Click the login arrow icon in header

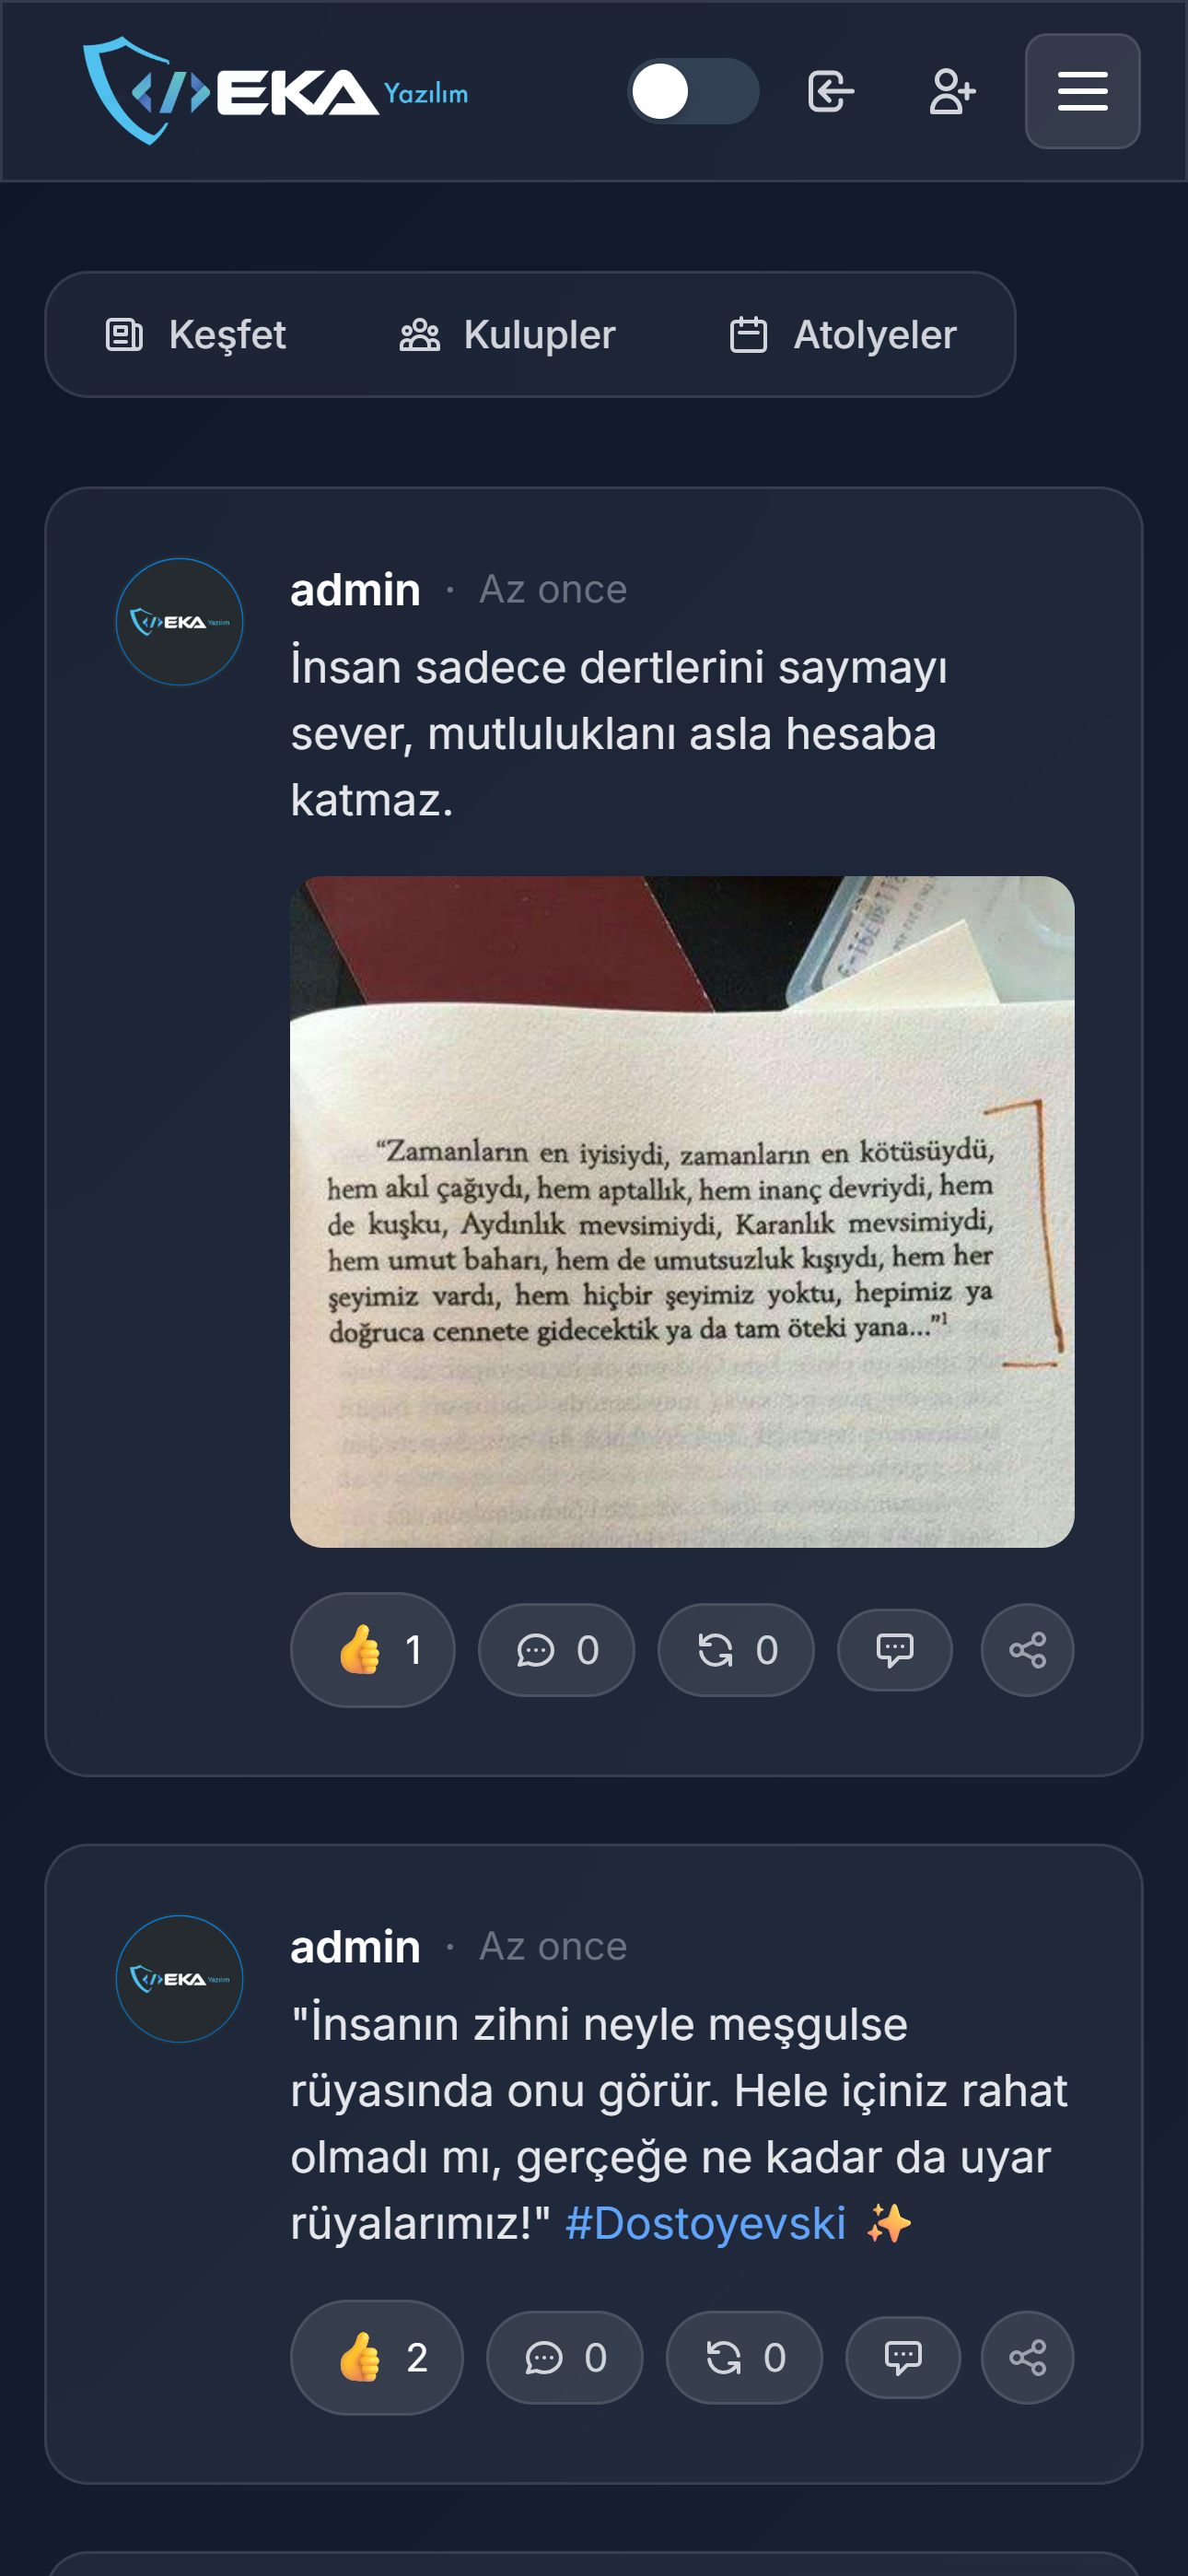830,91
